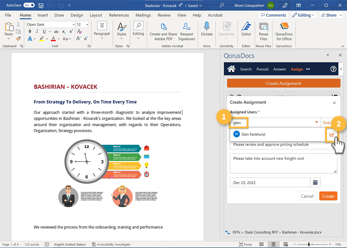Open the Open Sans font name dropdown
Image resolution: width=347 pixels, height=248 pixels.
click(74, 25)
